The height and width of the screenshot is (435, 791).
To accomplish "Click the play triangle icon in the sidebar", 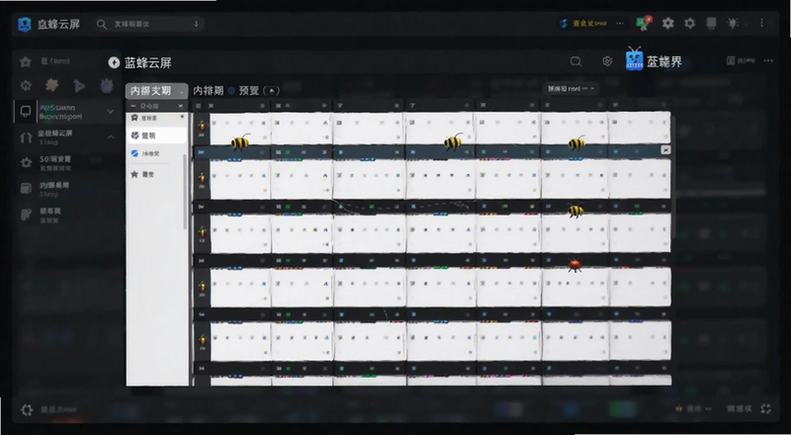I will click(79, 86).
